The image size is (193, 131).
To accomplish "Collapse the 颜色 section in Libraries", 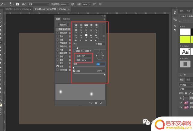I will (x=180, y=26).
